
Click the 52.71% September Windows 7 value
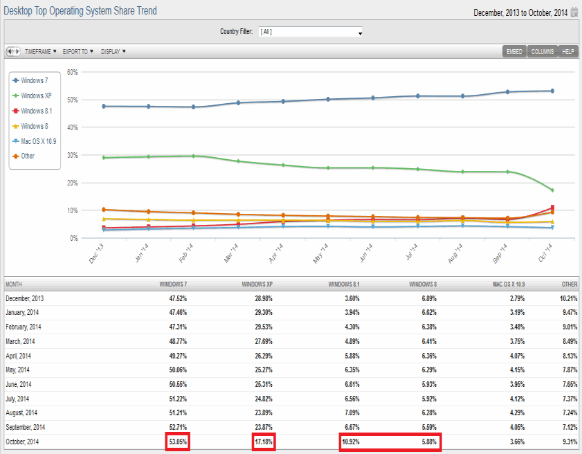pyautogui.click(x=178, y=427)
